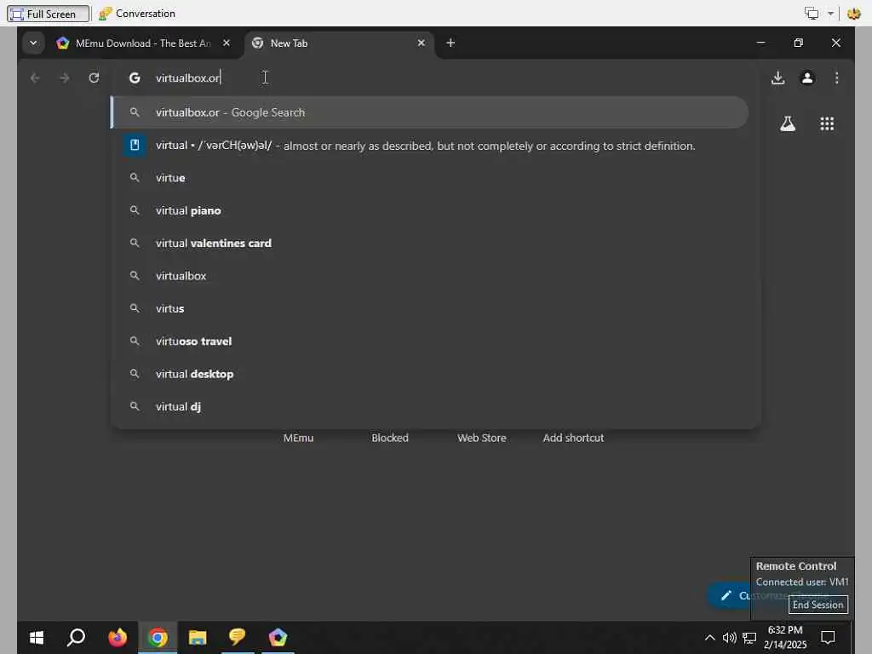872x654 pixels.
Task: Pick the virtue suggestion
Action: pyautogui.click(x=429, y=178)
